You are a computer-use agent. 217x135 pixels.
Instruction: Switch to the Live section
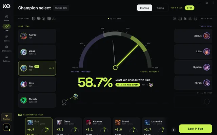click(x=6, y=28)
